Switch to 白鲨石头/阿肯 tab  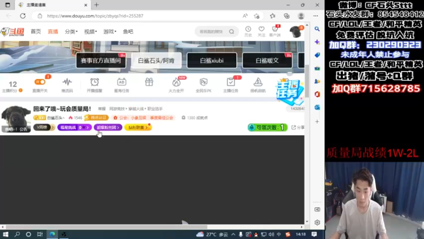click(156, 61)
